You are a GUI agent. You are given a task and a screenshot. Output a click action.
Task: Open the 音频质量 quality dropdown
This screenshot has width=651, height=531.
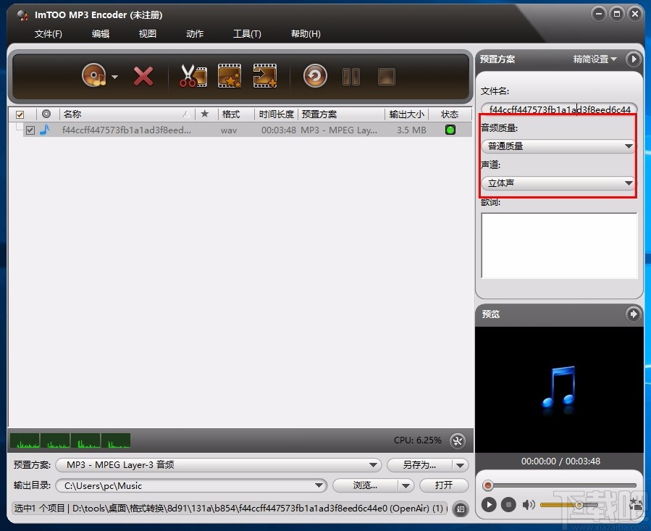tap(627, 146)
